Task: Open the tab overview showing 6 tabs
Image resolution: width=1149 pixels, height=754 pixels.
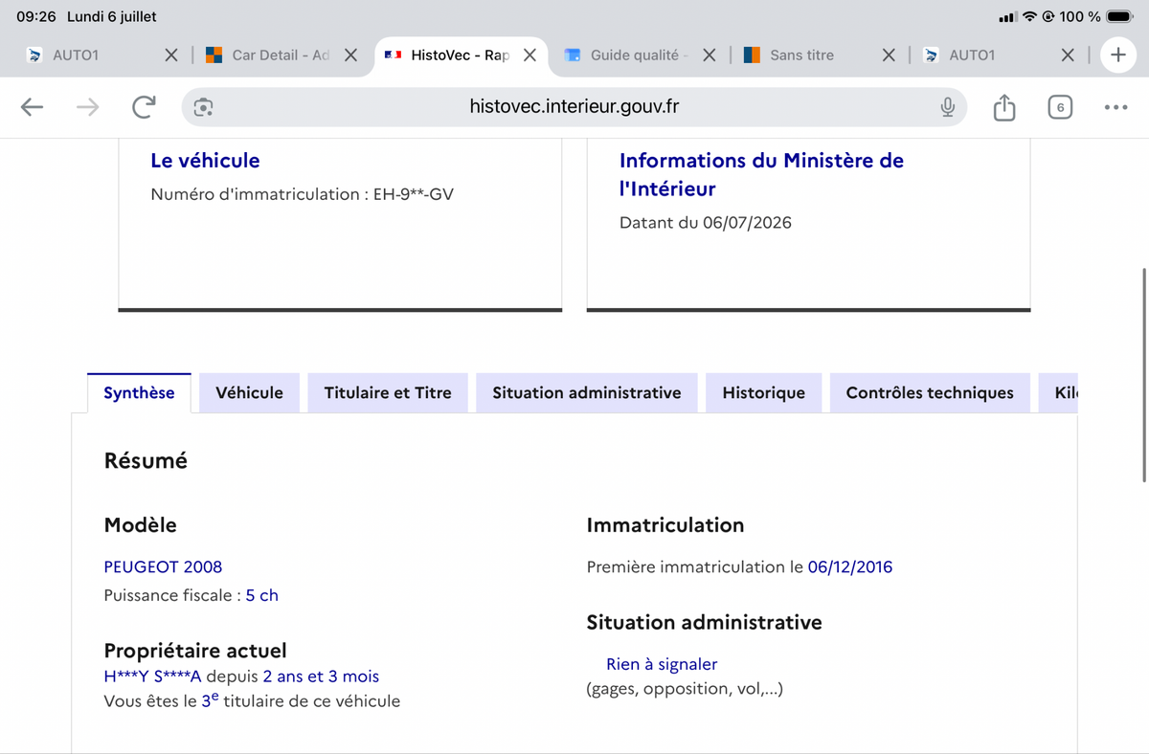Action: coord(1059,107)
